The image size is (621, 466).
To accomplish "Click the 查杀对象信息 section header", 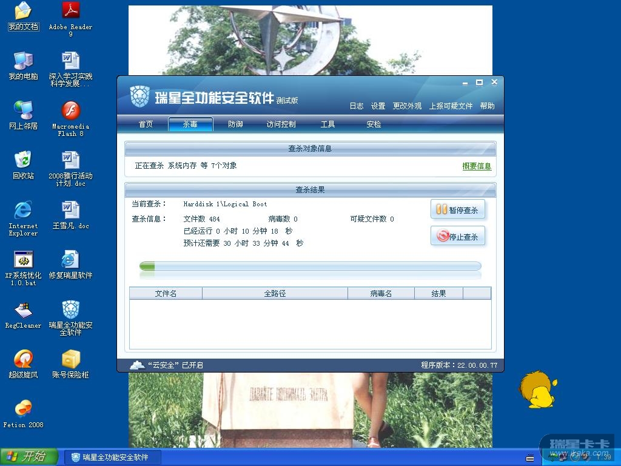I will [310, 149].
